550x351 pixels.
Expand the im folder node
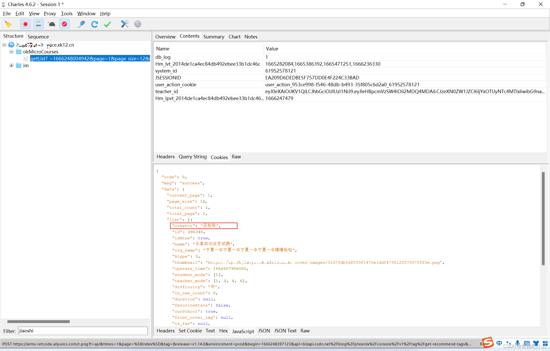(x=11, y=65)
